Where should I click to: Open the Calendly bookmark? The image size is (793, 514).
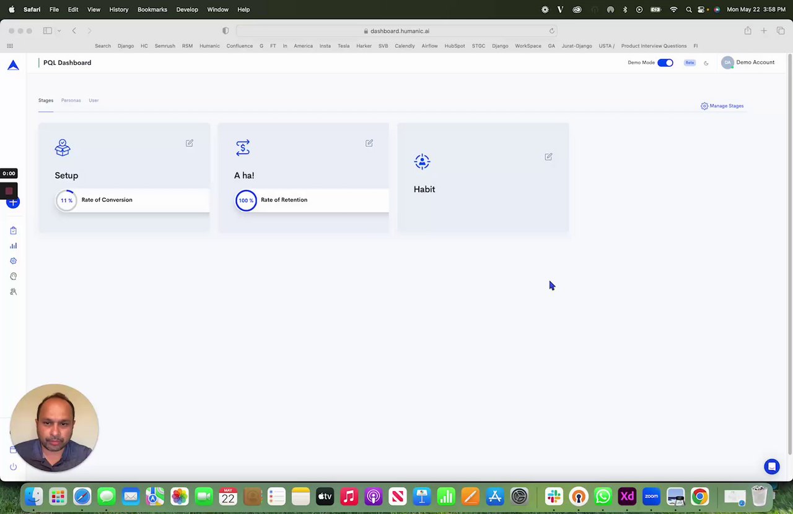(405, 46)
